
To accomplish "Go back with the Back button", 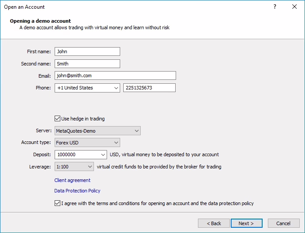I will 214,223.
